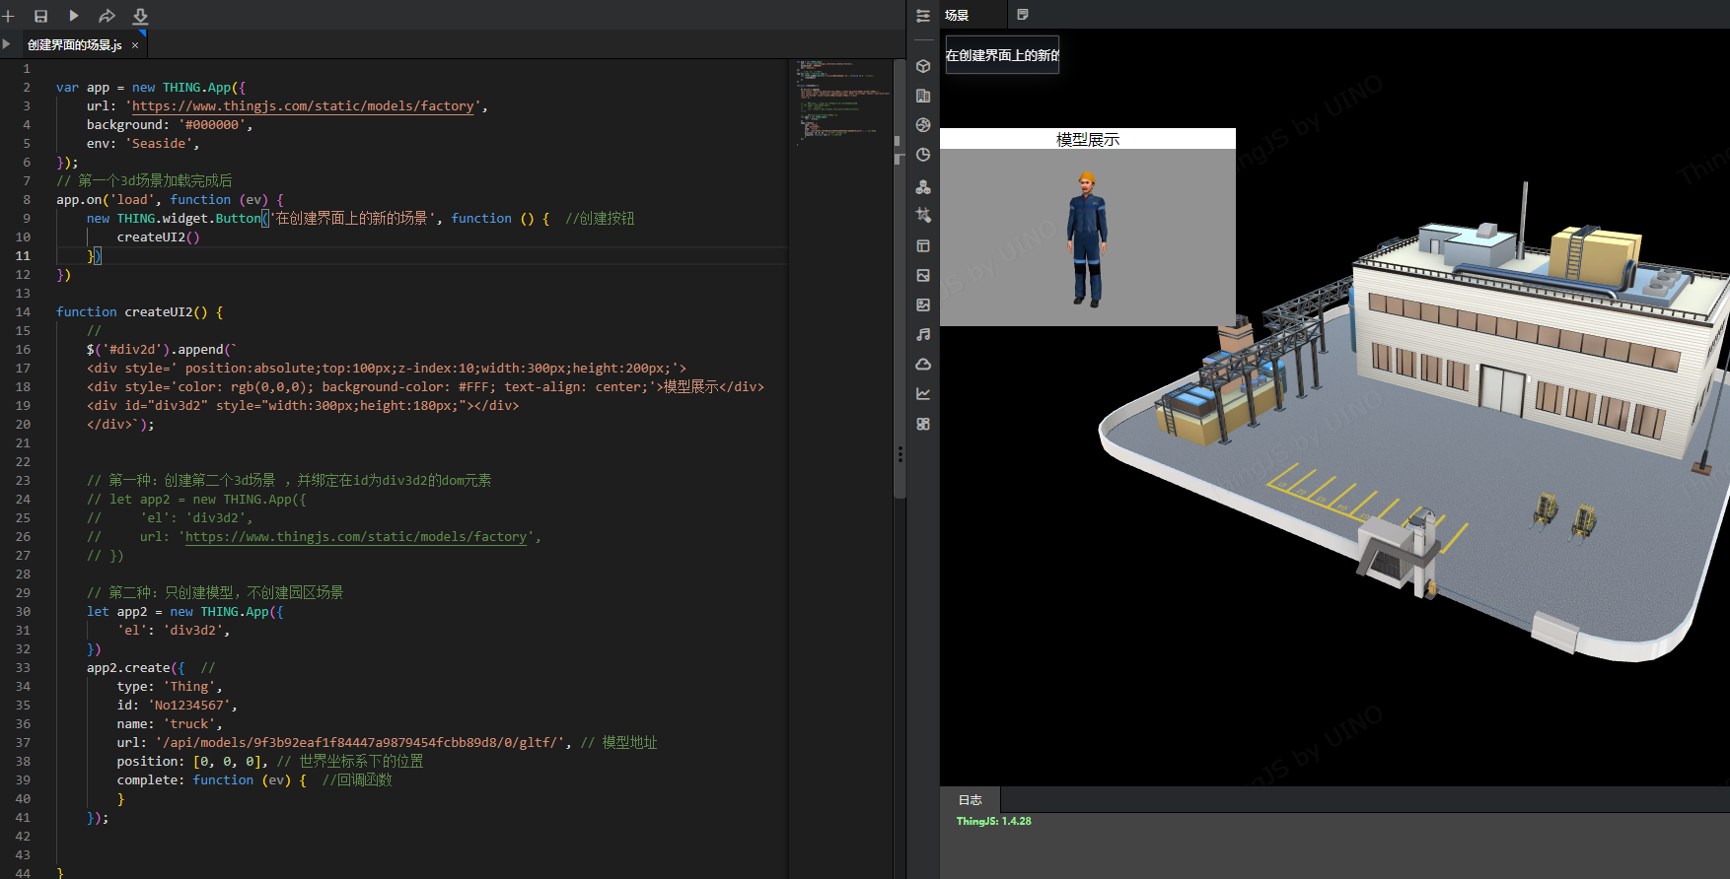Image resolution: width=1730 pixels, height=879 pixels.
Task: Select the 日志 log tab
Action: point(971,800)
